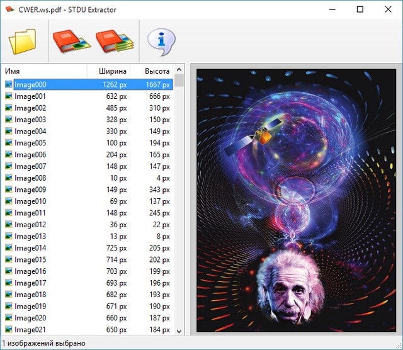Screen dimensions: 403x350
Task: Sort list by Высота column header
Action: point(152,71)
